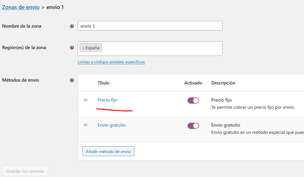Image resolution: width=304 pixels, height=177 pixels.
Task: Click the Activado column header
Action: point(193,83)
